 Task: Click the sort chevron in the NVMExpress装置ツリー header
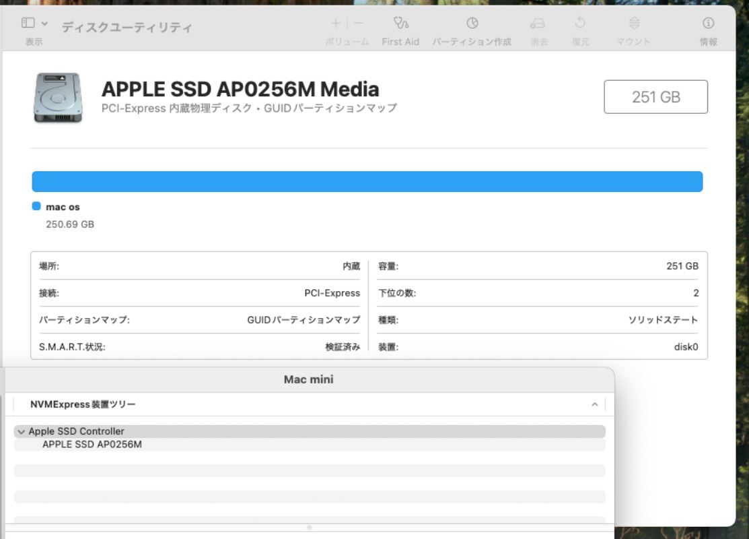(594, 405)
